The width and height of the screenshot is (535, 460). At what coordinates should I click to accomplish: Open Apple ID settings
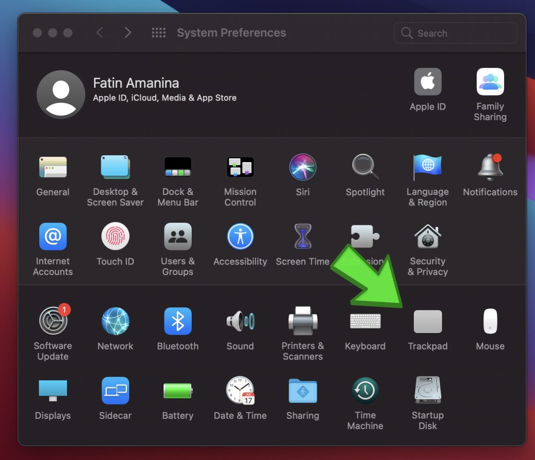pos(427,83)
